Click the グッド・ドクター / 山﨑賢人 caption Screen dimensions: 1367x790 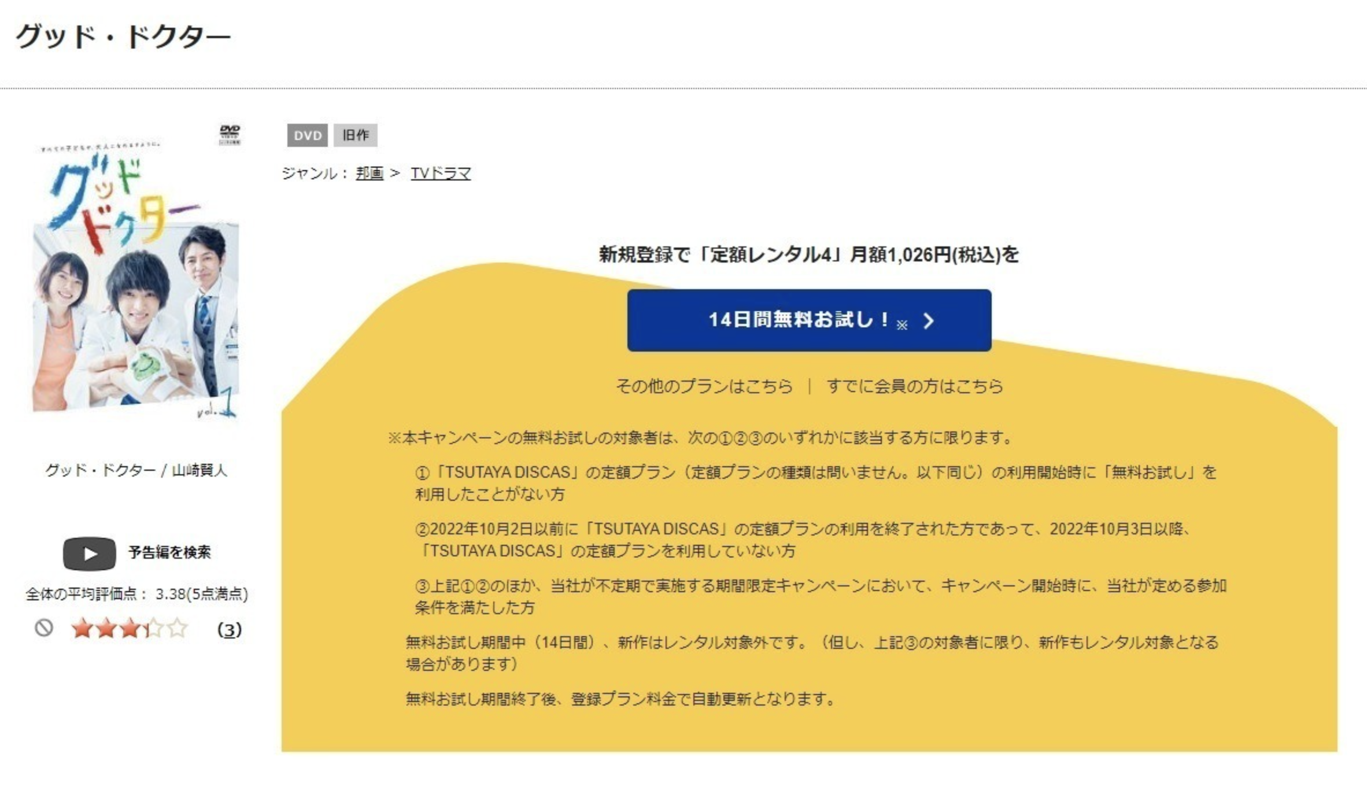point(136,470)
